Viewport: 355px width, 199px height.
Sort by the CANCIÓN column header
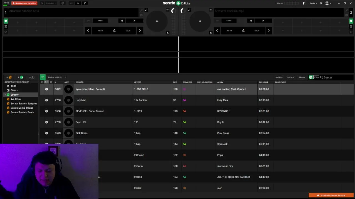coord(79,82)
